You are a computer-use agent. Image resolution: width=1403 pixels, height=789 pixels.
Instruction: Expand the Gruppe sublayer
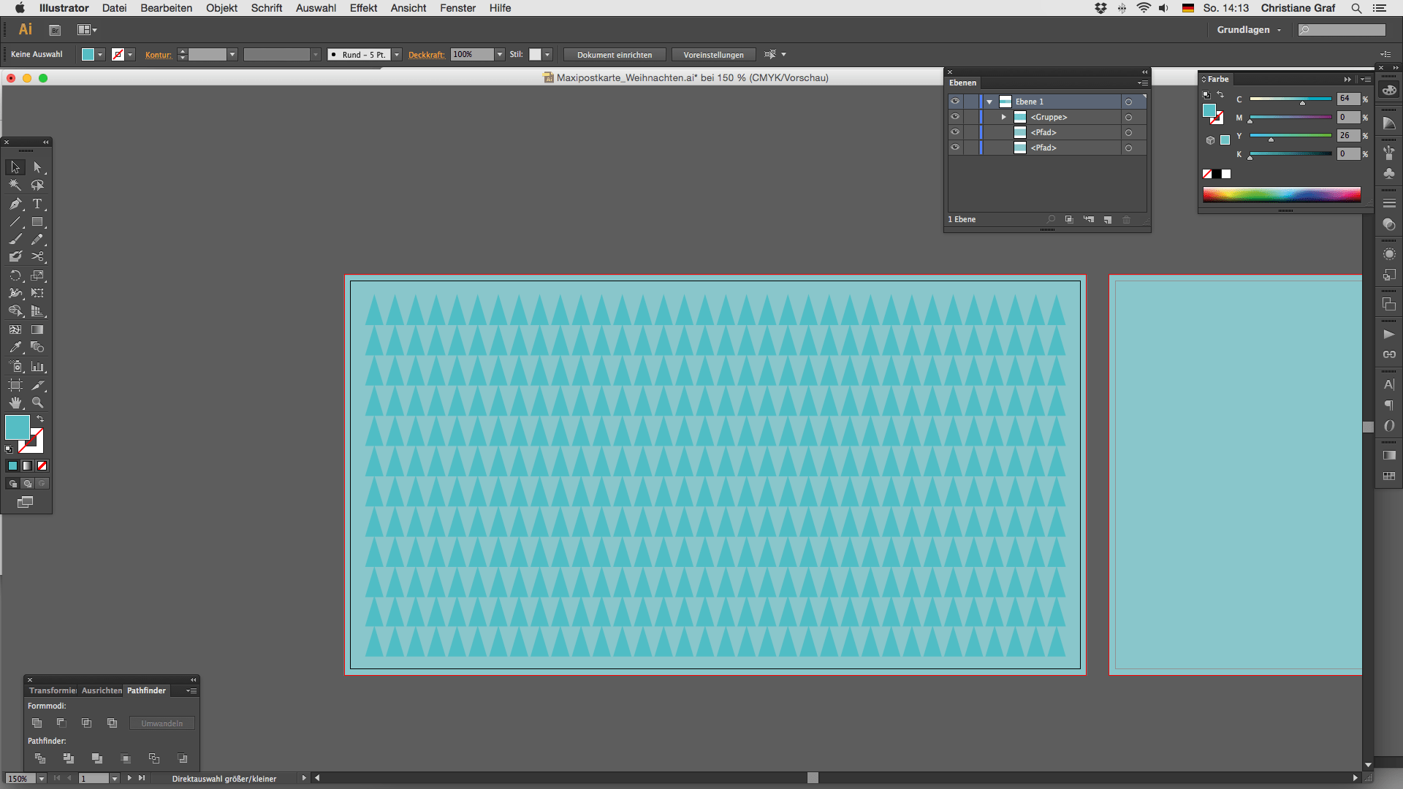tap(1004, 117)
